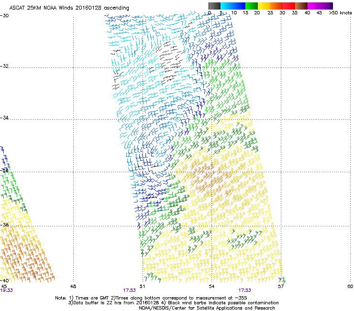The width and height of the screenshot is (354, 311).
Task: Click the '>50 knots' legend label
Action: click(x=340, y=13)
